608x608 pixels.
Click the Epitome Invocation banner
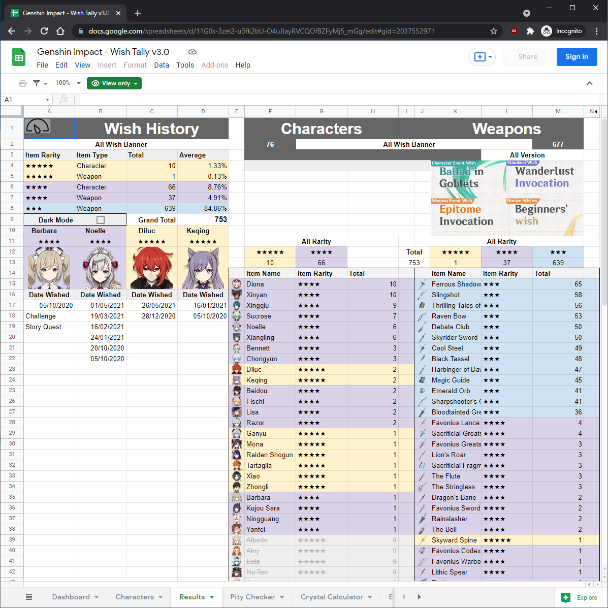click(x=468, y=217)
